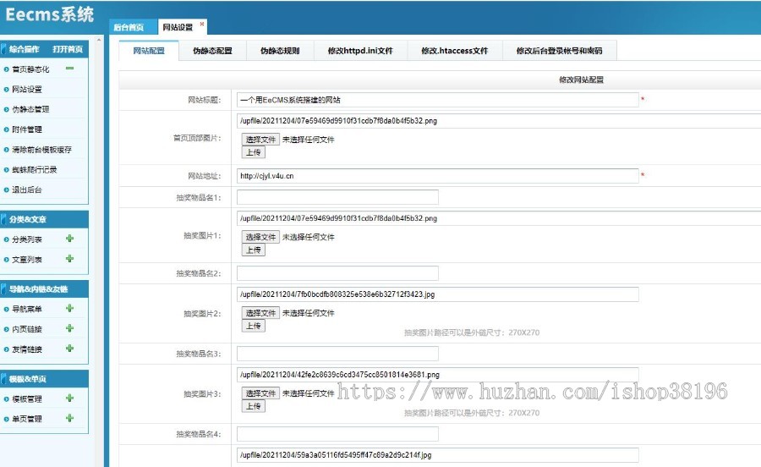The height and width of the screenshot is (467, 761).
Task: Open 网站设置 in sidebar menu
Action: (27, 90)
